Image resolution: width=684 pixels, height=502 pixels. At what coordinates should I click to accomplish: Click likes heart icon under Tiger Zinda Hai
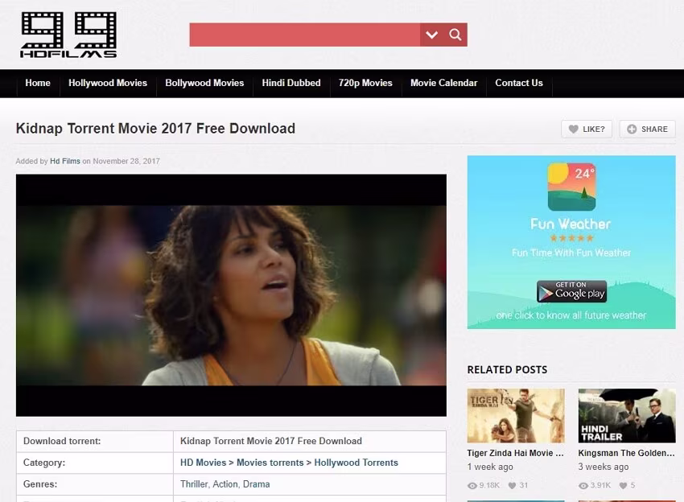pos(512,485)
